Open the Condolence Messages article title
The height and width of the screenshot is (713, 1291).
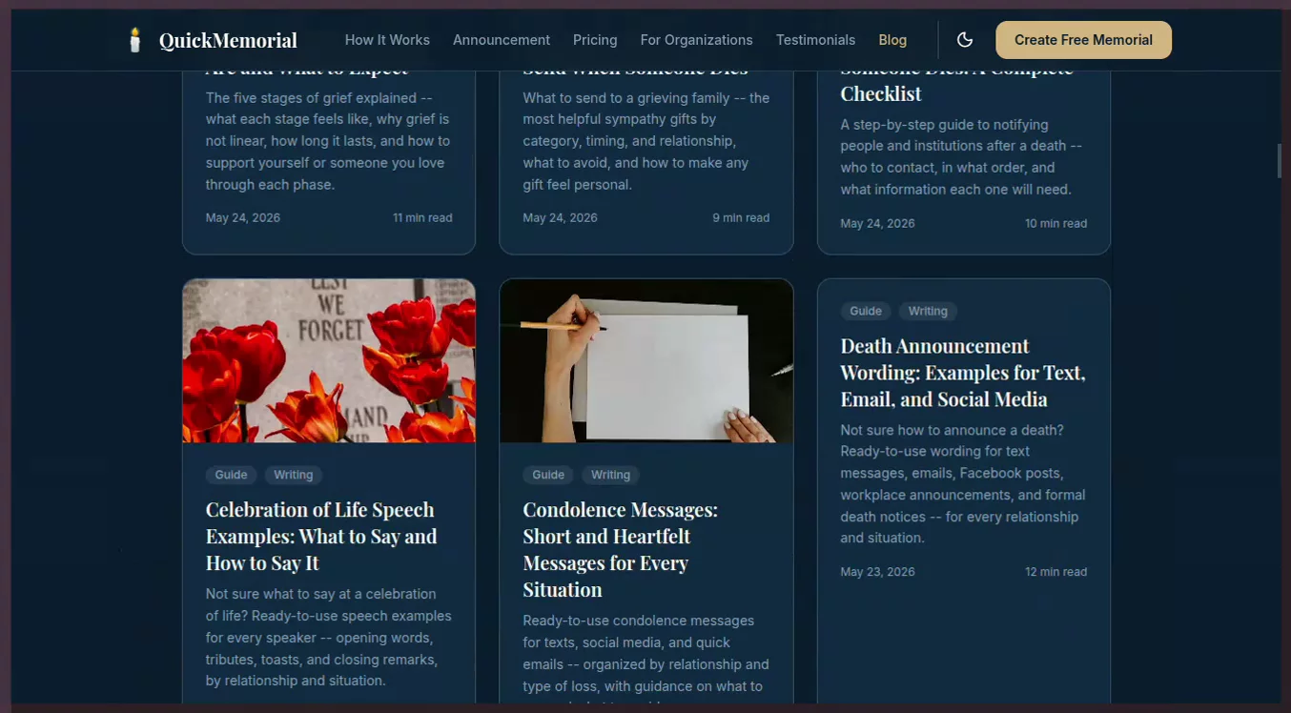point(620,550)
